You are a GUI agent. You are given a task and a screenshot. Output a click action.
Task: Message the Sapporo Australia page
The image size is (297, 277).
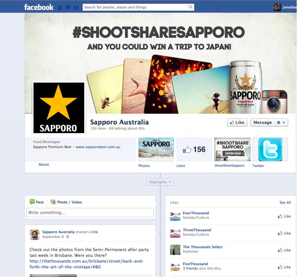pyautogui.click(x=262, y=122)
